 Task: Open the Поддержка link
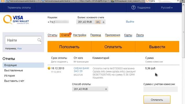pos(144,8)
